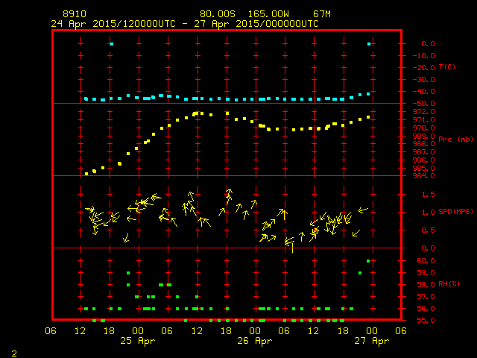Click the 55.0 humidity scale value
The height and width of the screenshot is (358, 477).
pyautogui.click(x=426, y=320)
